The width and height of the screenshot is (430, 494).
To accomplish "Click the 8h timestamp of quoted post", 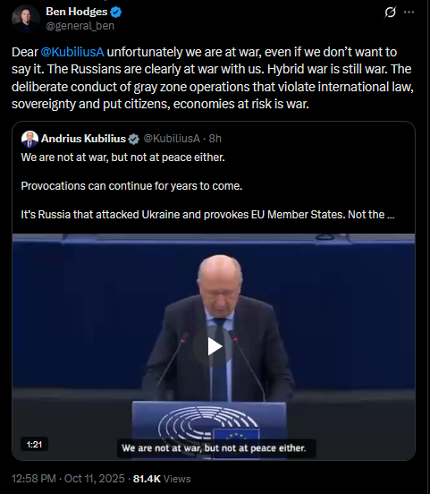I will click(x=215, y=139).
